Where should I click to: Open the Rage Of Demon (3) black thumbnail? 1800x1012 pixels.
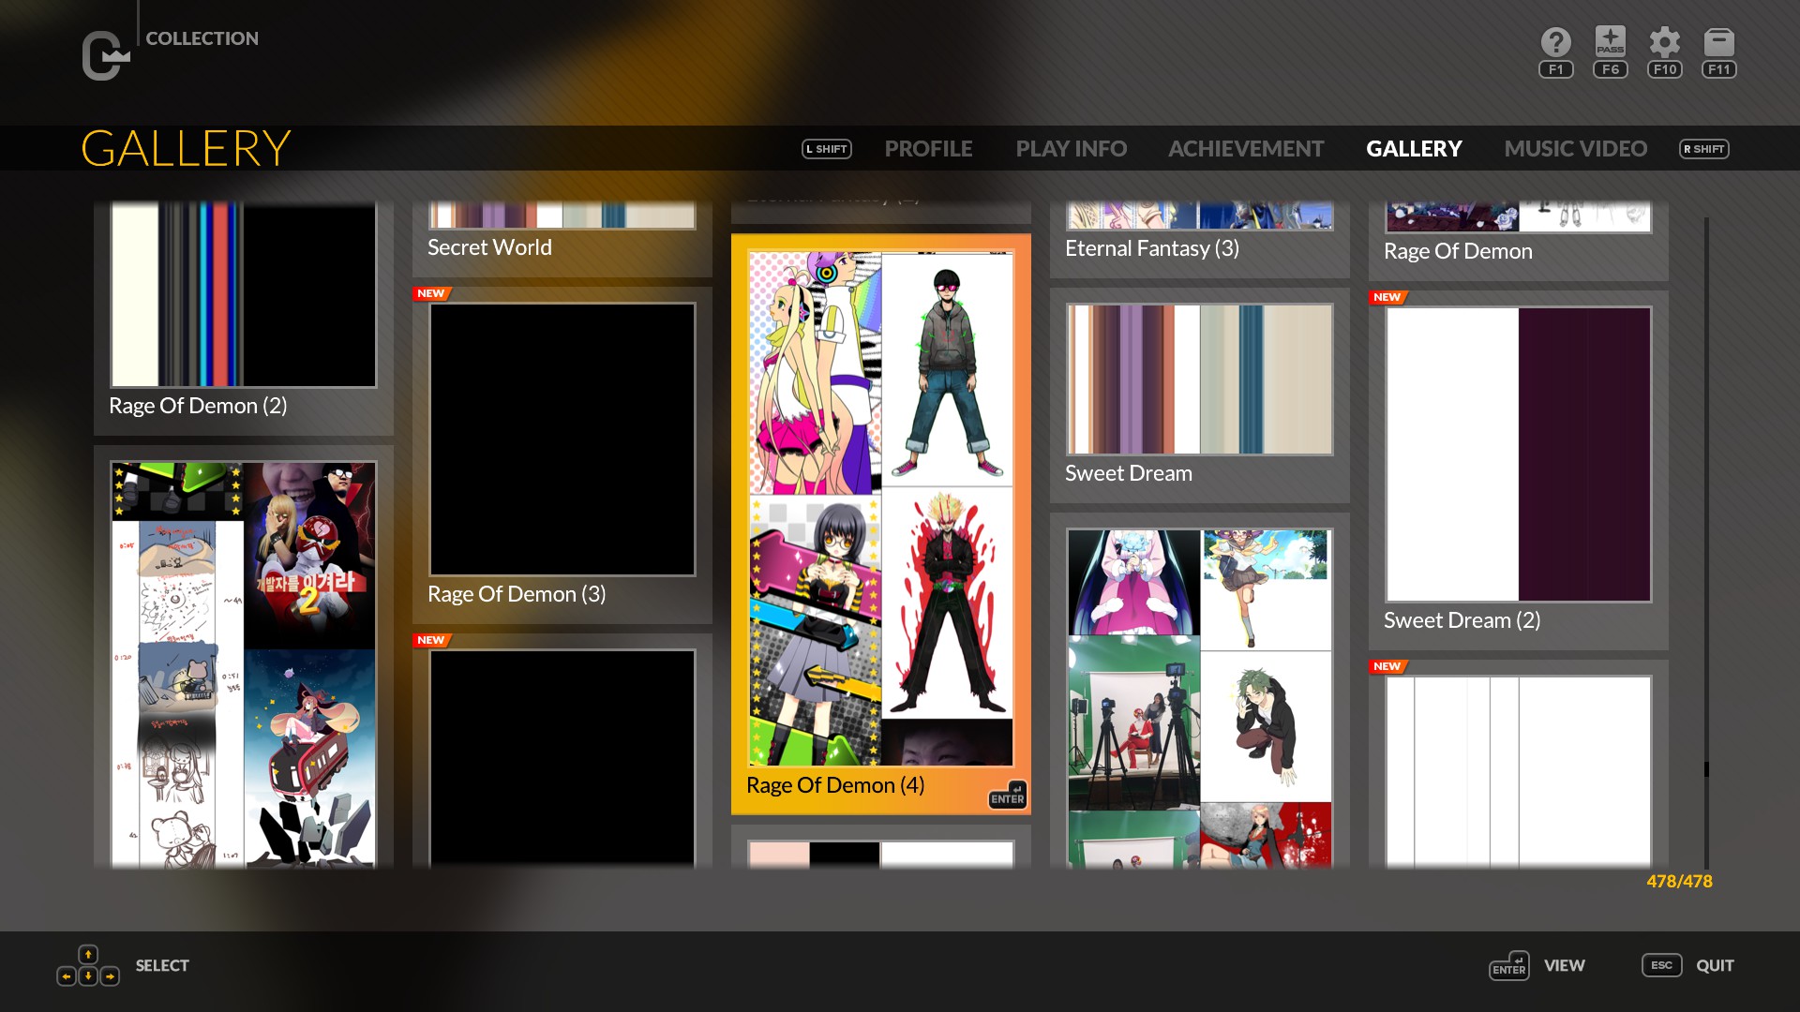[x=562, y=439]
